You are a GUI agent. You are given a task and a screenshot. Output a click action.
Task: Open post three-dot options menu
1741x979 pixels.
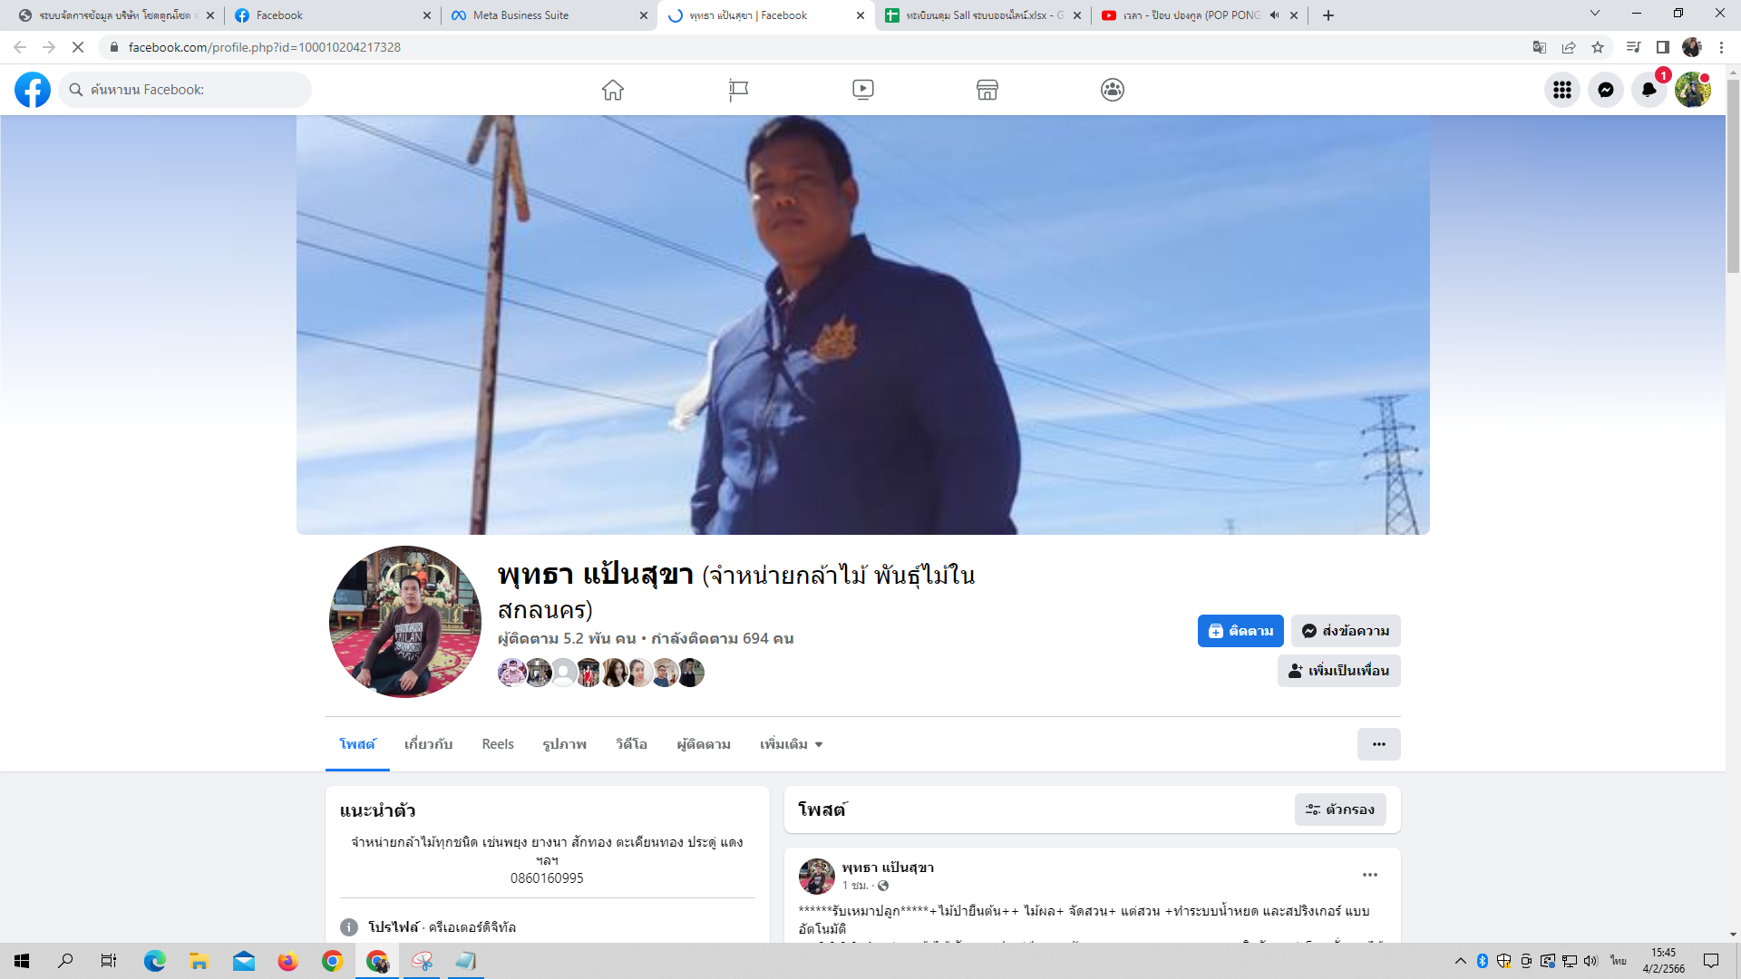[1370, 875]
